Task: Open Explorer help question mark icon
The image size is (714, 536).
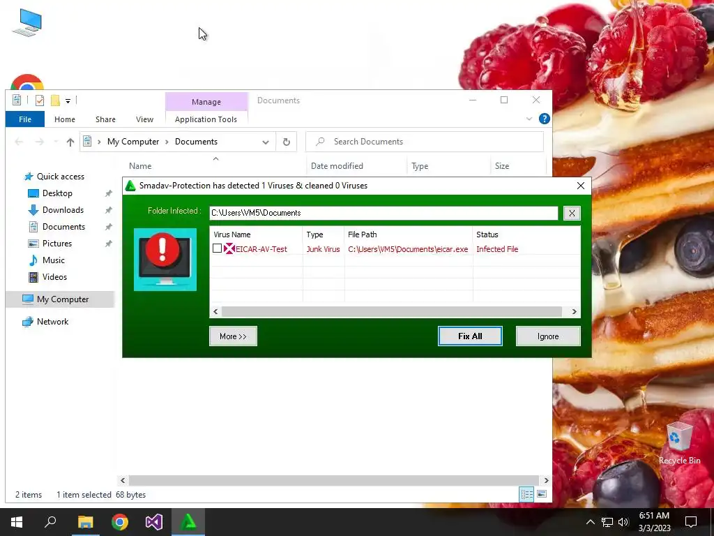Action: pyautogui.click(x=544, y=119)
